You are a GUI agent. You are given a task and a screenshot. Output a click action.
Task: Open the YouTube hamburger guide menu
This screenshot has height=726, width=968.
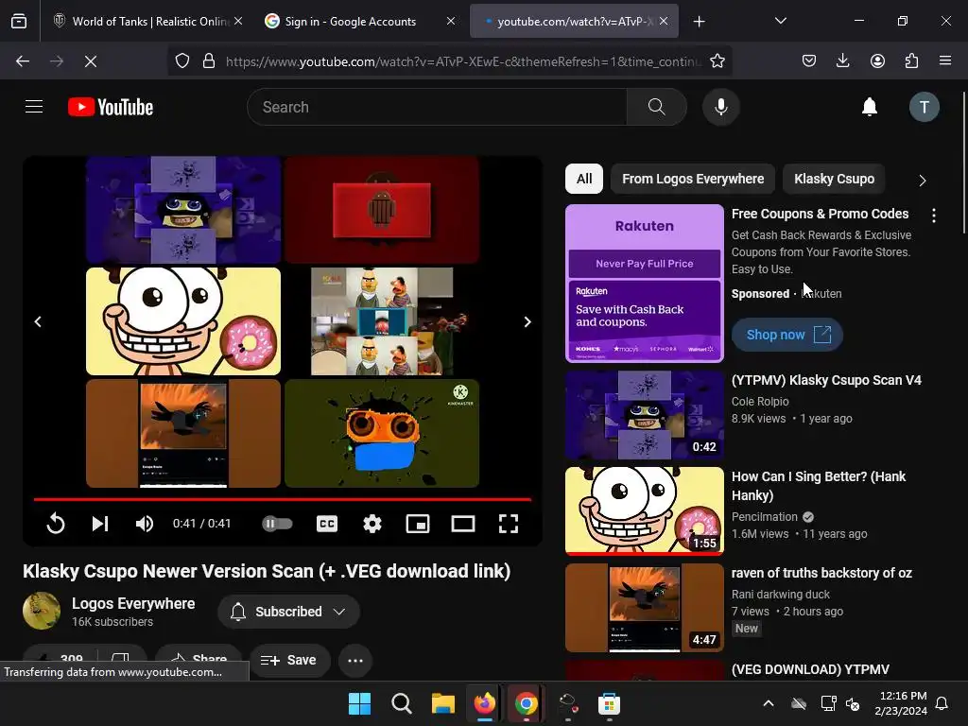coord(34,107)
